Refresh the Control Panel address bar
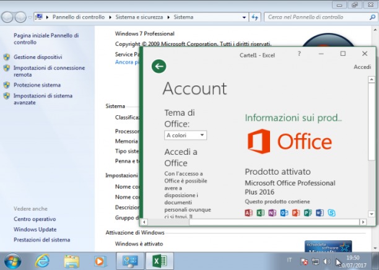This screenshot has height=270, width=379. tap(255, 17)
